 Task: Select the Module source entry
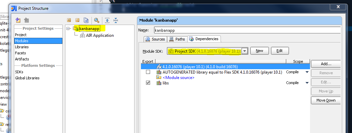(179, 77)
